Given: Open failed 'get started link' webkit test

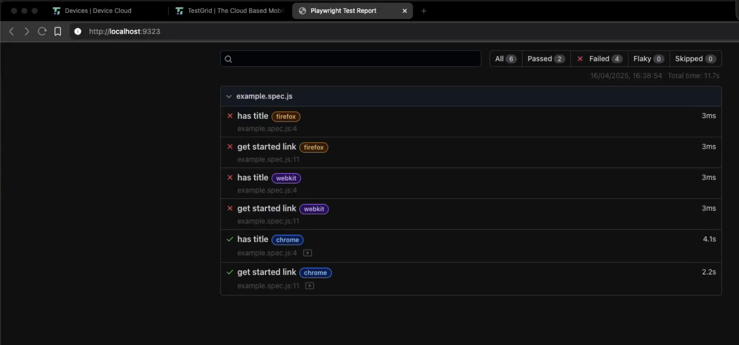Looking at the screenshot, I should [x=266, y=208].
